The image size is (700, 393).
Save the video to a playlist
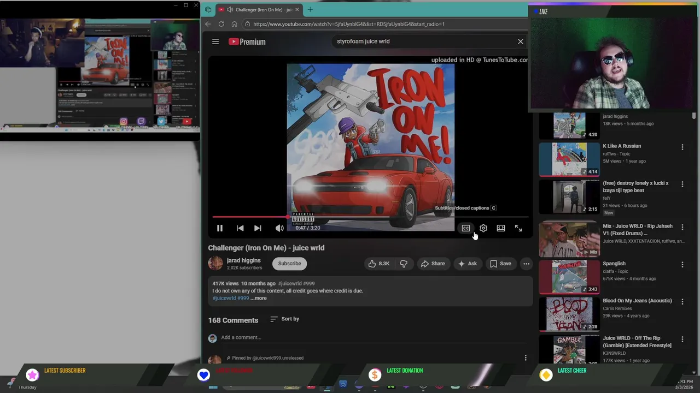500,264
